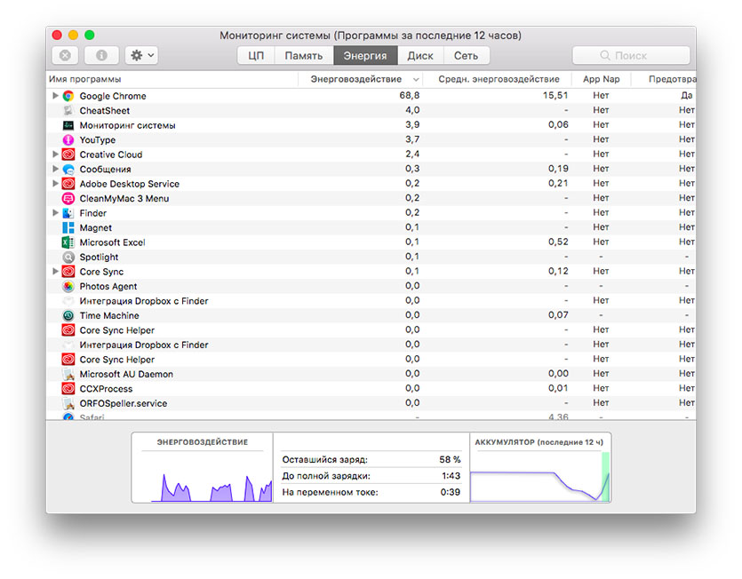Switch to the Сеть tab

coord(467,56)
